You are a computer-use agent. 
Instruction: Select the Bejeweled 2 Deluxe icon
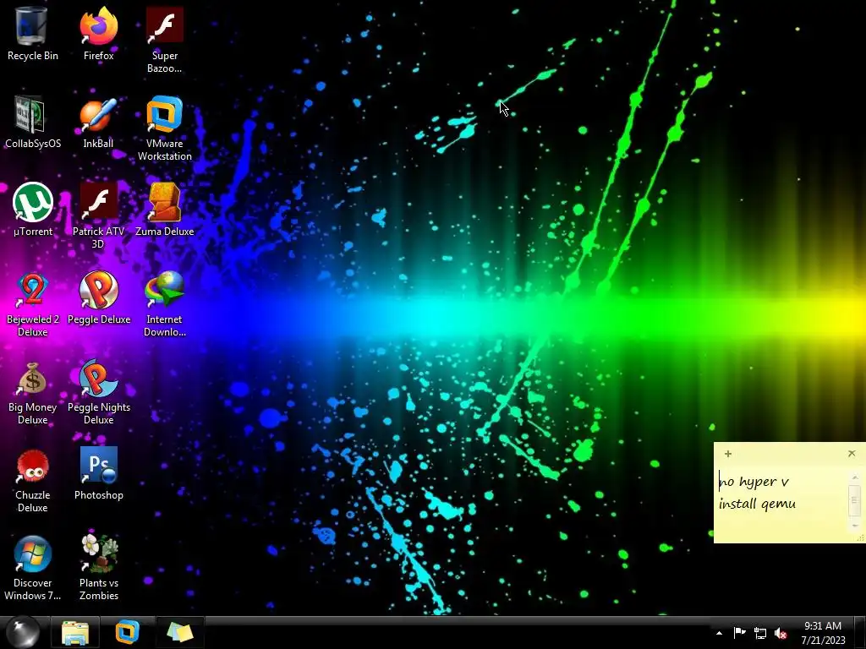[x=32, y=303]
